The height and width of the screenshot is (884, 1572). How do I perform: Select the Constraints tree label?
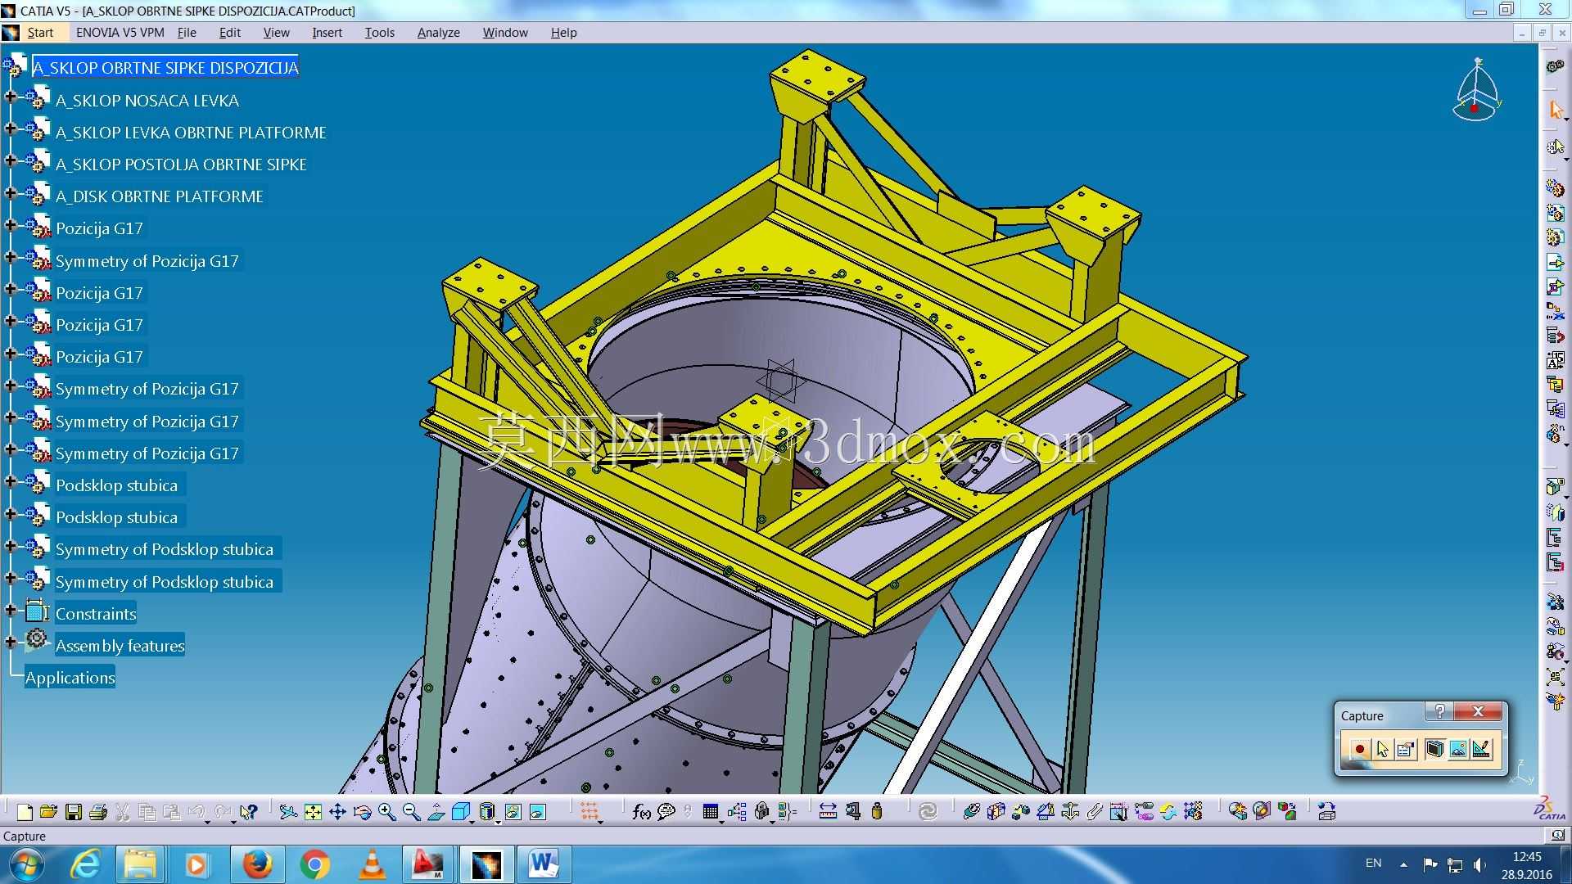coord(96,614)
